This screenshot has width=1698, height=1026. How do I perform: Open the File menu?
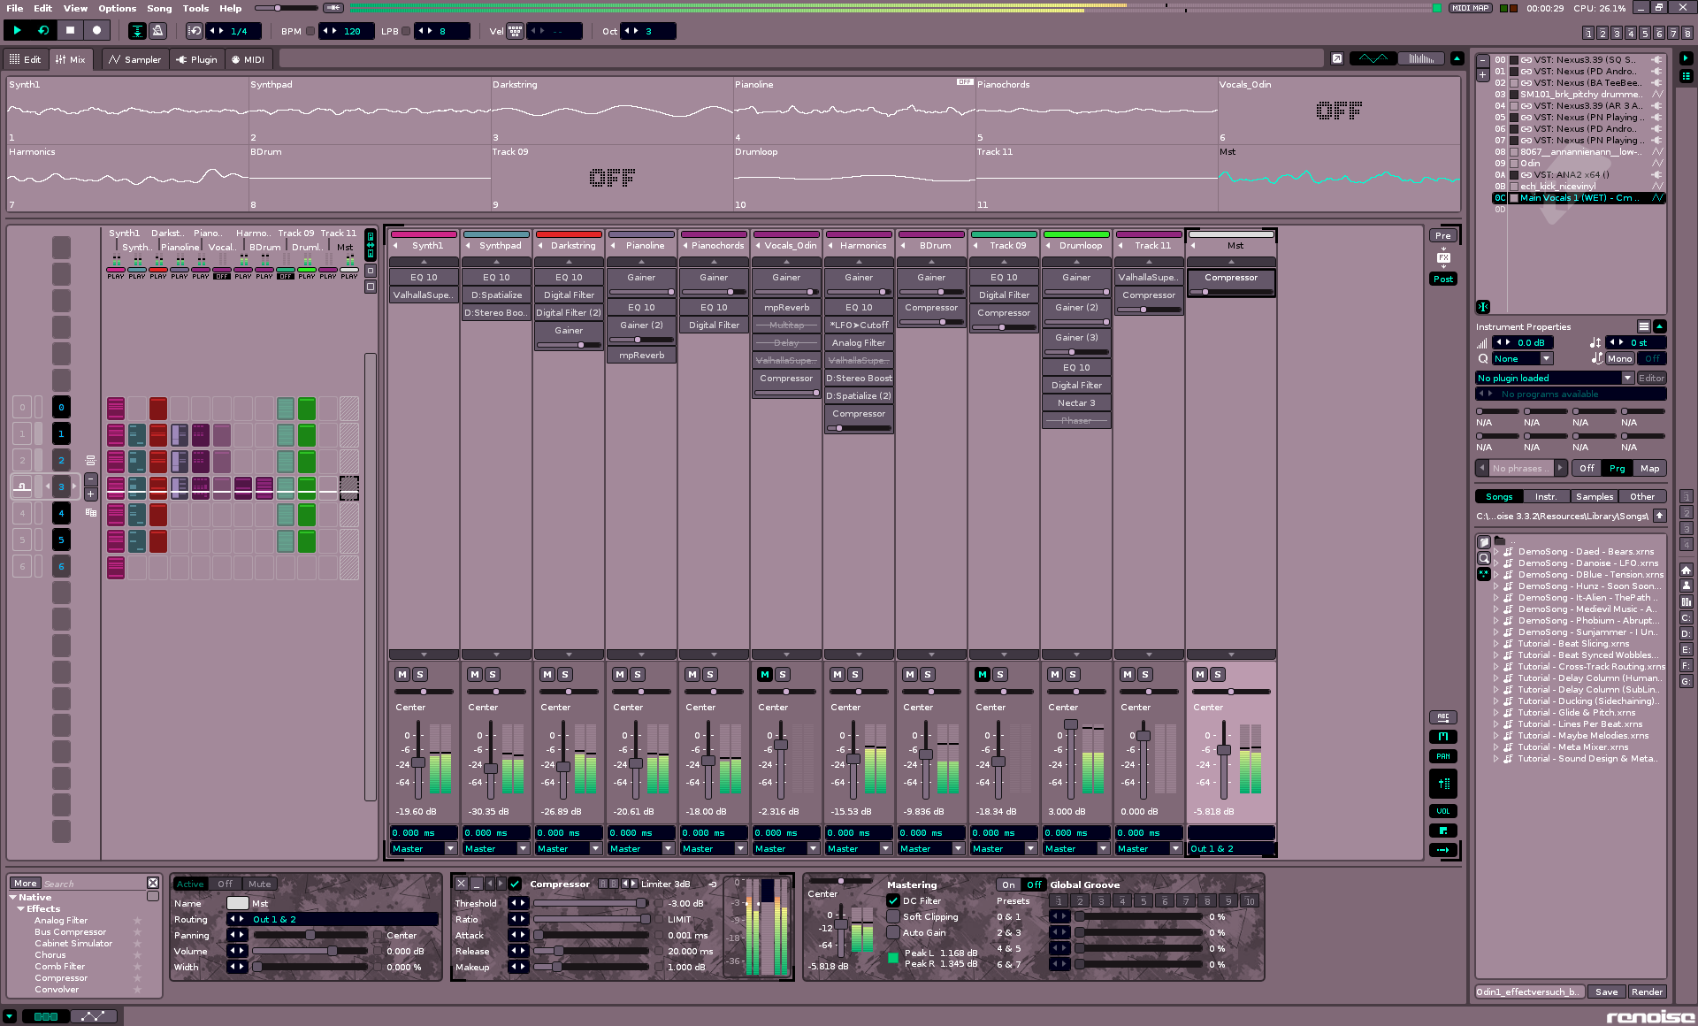pos(15,8)
